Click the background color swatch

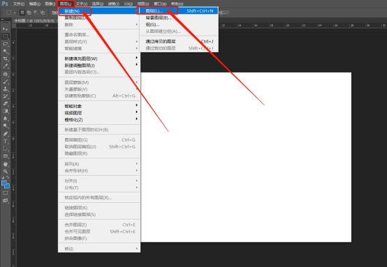pyautogui.click(x=8, y=186)
